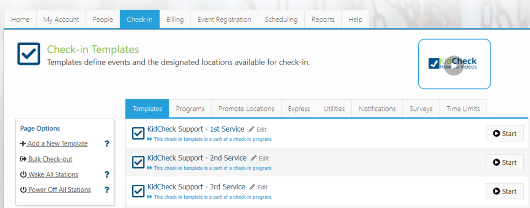530x208 pixels.
Task: Open the Event Registration tab
Action: [x=225, y=20]
